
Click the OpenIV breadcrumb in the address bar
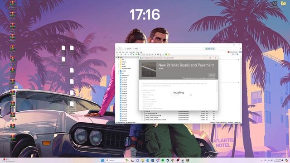click(129, 49)
